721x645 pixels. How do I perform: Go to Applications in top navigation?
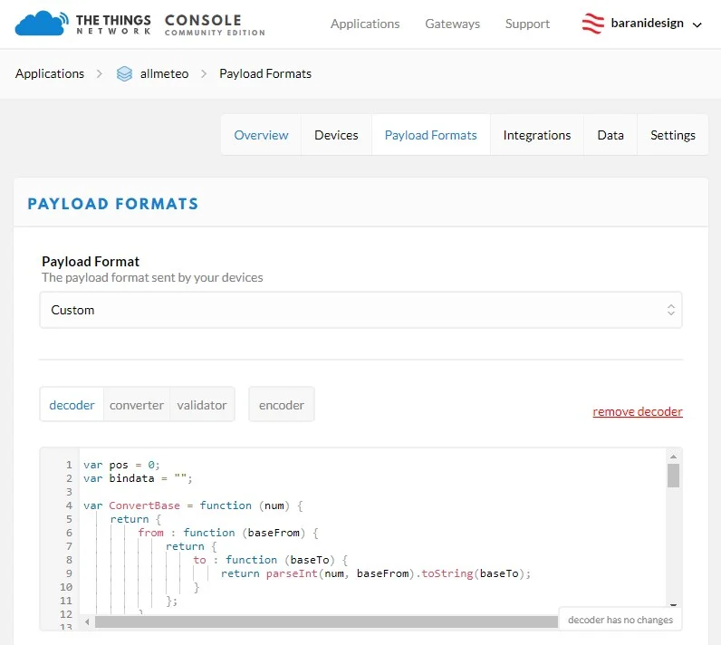point(365,24)
